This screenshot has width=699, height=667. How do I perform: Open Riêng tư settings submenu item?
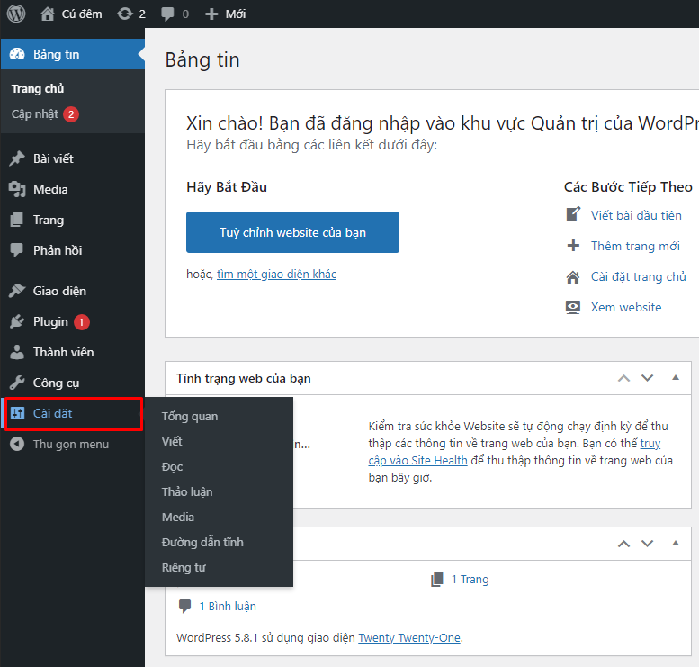click(184, 567)
